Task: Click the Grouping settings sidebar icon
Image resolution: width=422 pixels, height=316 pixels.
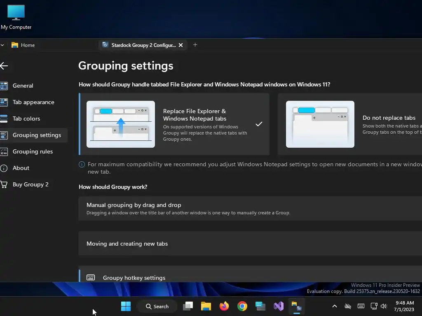Action: tap(4, 135)
